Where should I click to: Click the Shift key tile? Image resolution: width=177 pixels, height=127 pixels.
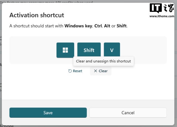point(89,50)
